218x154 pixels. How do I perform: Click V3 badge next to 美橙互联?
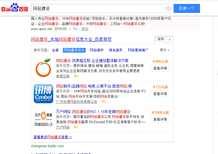76,76
